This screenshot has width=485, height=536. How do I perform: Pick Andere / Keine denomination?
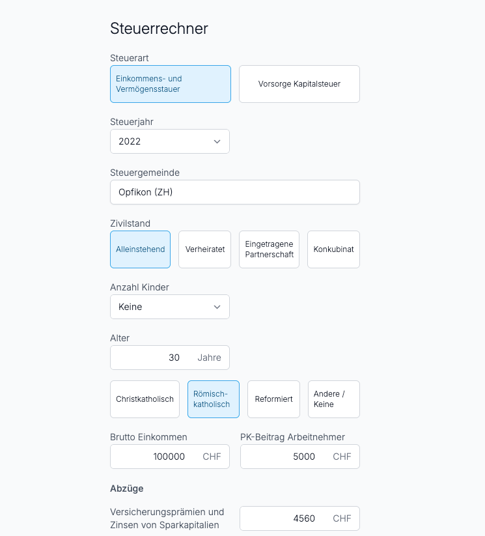334,399
